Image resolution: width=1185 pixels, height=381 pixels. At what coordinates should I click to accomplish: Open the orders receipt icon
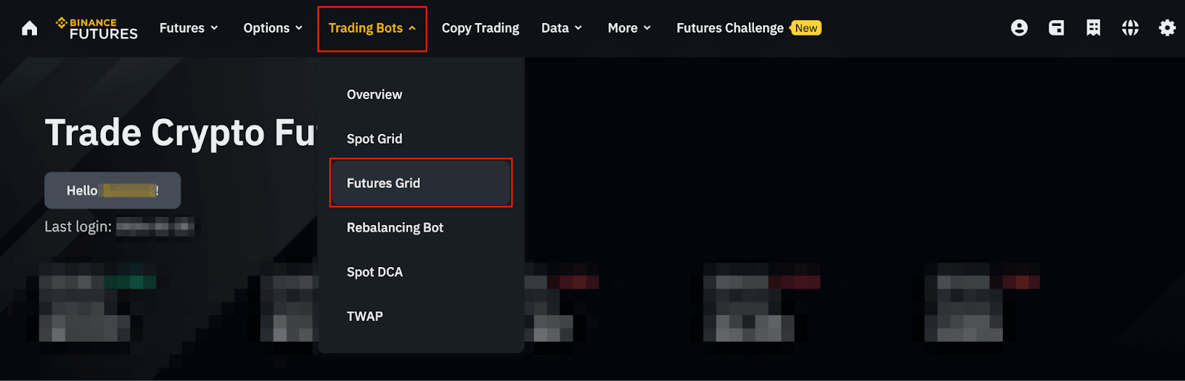pos(1093,28)
